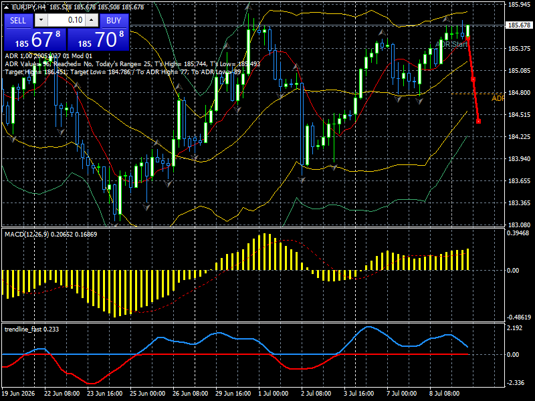Click the 185.375 price scale value
This screenshot has height=401, width=535.
(x=520, y=49)
